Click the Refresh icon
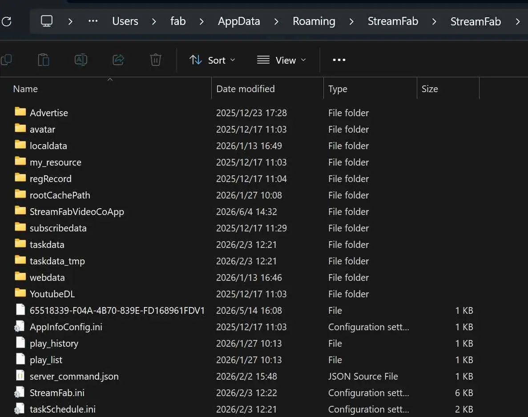The image size is (528, 417). (x=6, y=21)
